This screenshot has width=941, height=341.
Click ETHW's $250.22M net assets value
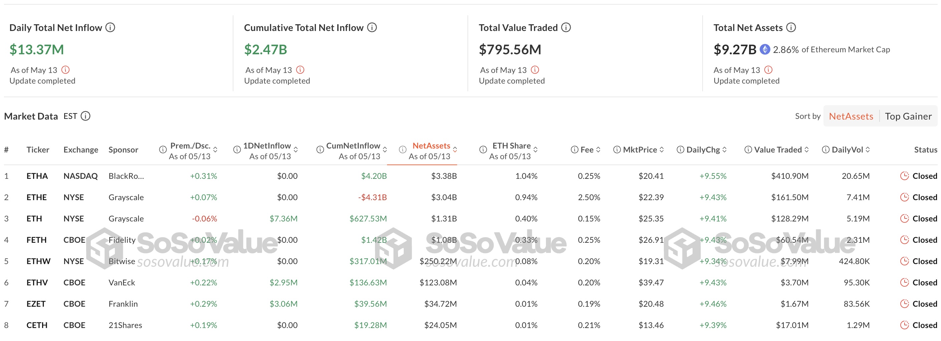click(438, 261)
